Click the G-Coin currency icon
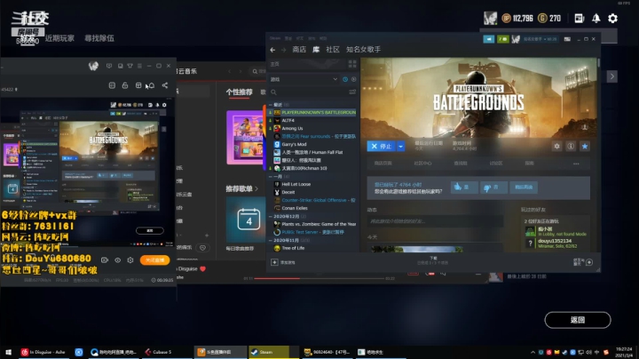This screenshot has width=639, height=359. pyautogui.click(x=542, y=19)
